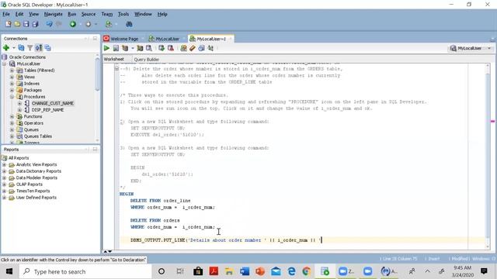Select DISP_REP_NAME procedure

tap(47, 110)
